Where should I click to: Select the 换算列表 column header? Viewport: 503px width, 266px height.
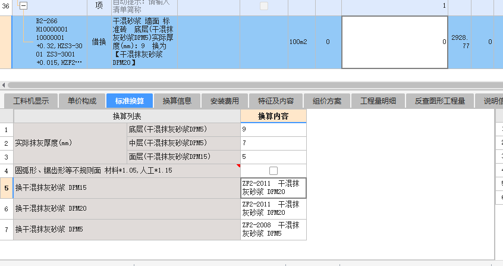coord(127,116)
